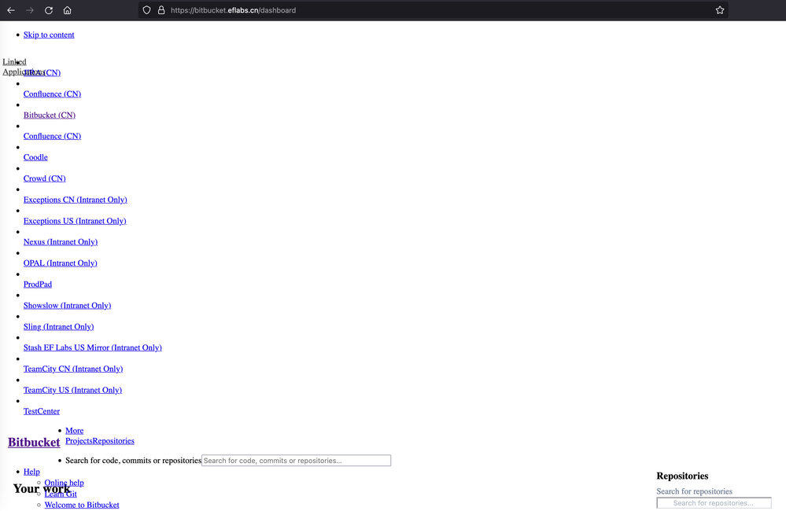Open the TestCenter link
Screen dimensions: 786x511
(42, 411)
